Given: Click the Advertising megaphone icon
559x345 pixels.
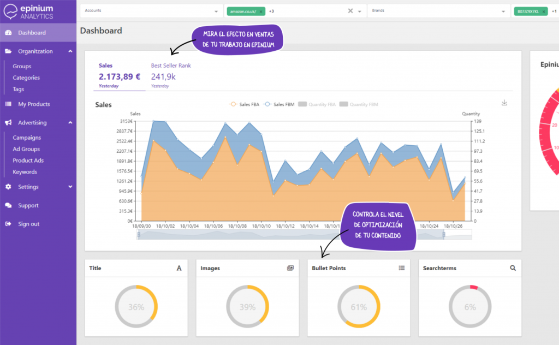Looking at the screenshot, I should coord(8,123).
